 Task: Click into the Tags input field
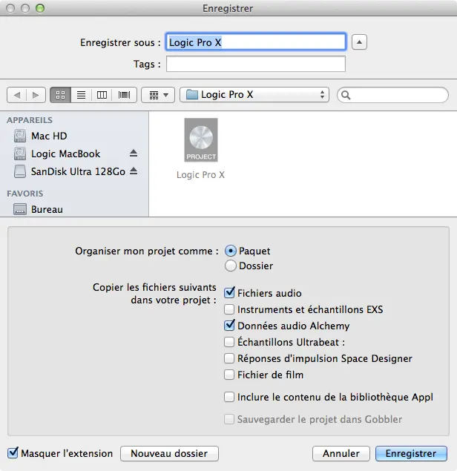pyautogui.click(x=255, y=65)
